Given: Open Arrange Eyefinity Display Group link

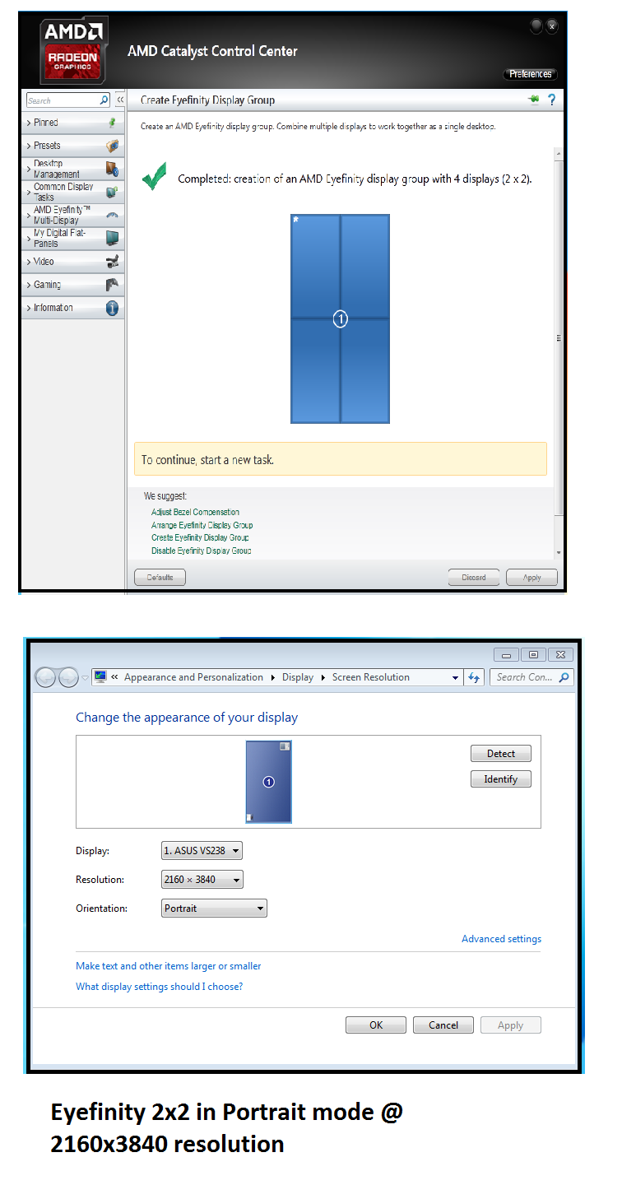Looking at the screenshot, I should click(x=202, y=525).
